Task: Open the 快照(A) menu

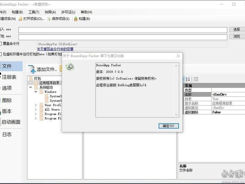Action: [x=50, y=12]
